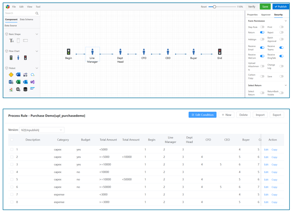The width and height of the screenshot is (293, 213).
Task: Select the Excel Flobot component
Action: [18, 82]
